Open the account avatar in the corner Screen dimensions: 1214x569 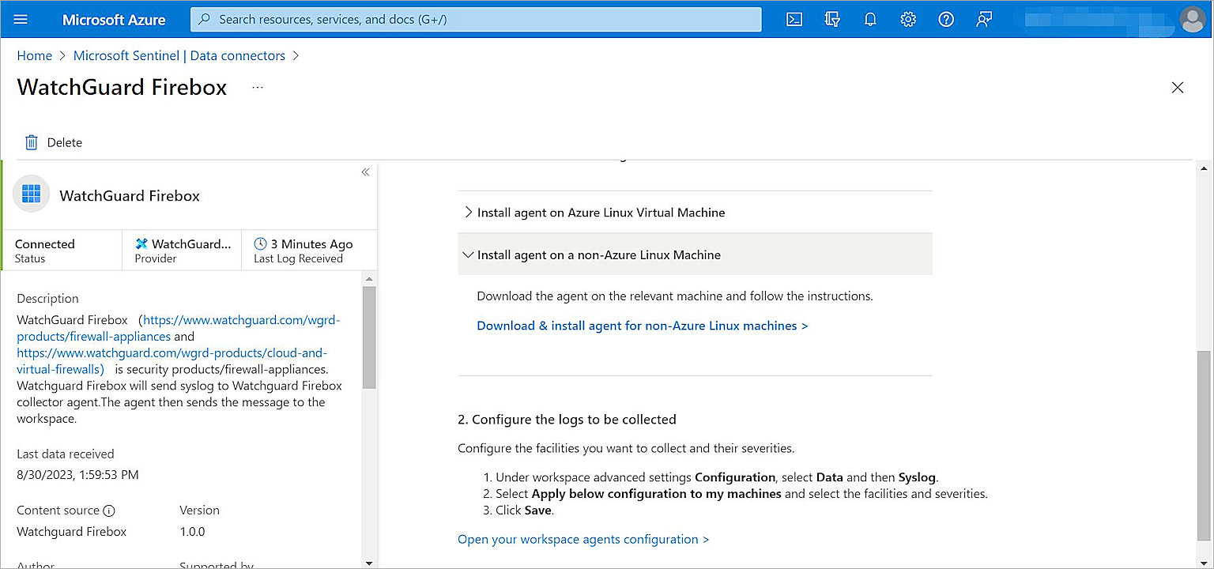1193,20
